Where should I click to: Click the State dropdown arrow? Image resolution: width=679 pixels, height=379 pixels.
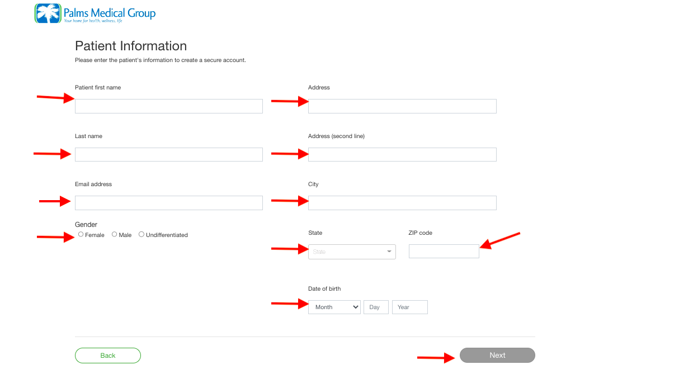click(389, 252)
